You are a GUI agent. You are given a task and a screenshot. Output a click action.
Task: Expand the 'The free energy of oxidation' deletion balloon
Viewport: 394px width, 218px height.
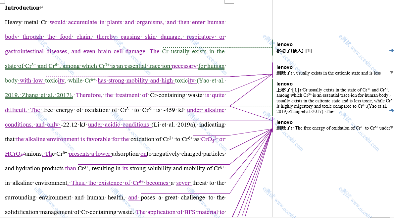coord(391,128)
